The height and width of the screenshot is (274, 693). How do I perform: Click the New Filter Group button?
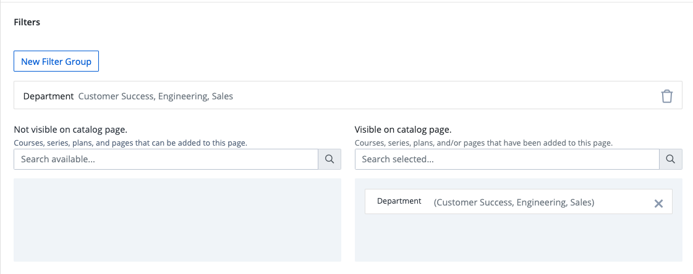tap(56, 62)
